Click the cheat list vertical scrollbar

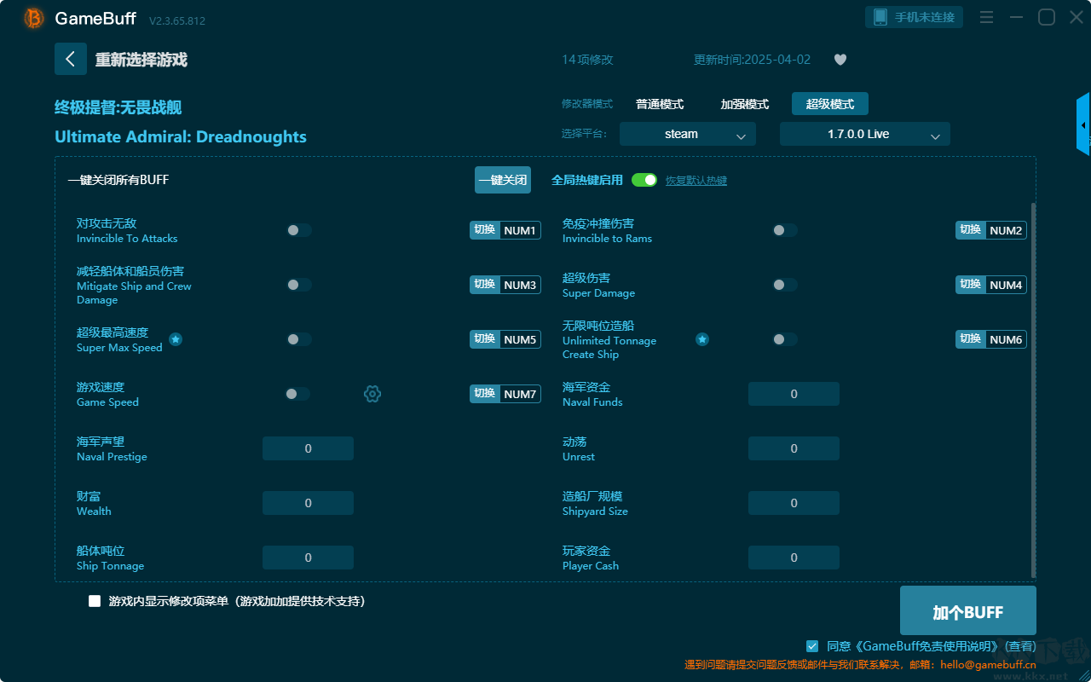(x=1034, y=390)
